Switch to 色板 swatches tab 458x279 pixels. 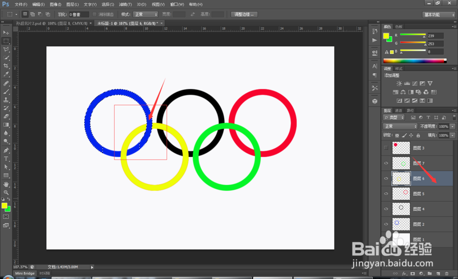[399, 27]
